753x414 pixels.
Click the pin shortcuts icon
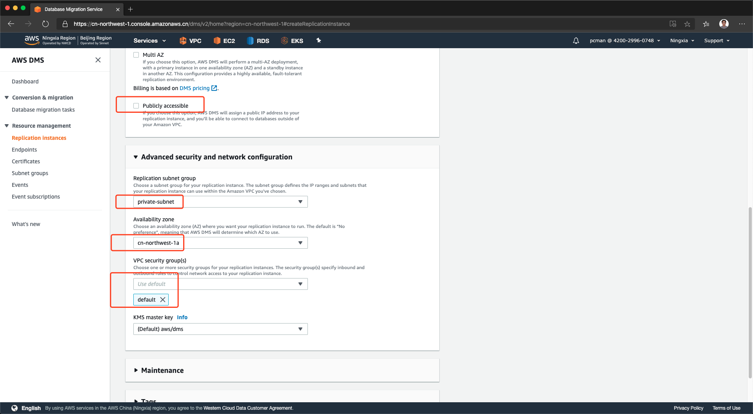tap(319, 40)
